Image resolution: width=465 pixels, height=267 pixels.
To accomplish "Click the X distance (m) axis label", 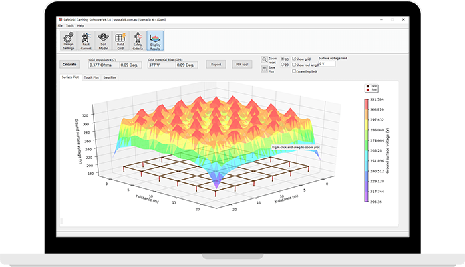I will [x=286, y=199].
